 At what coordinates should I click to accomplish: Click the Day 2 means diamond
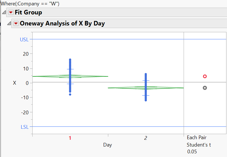coord(146,88)
